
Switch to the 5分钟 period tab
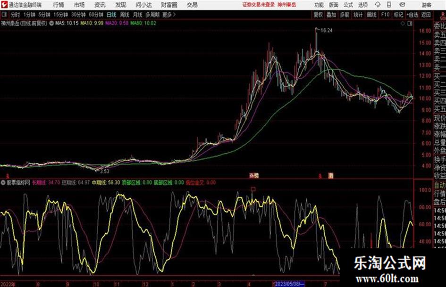44,15
